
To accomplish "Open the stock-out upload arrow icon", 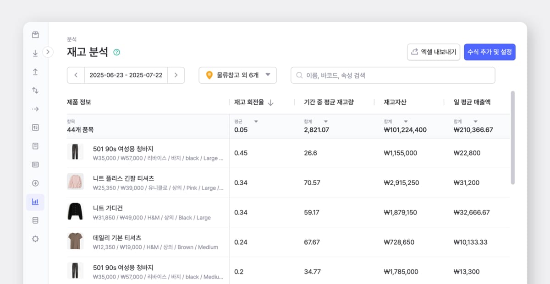I will tap(35, 72).
